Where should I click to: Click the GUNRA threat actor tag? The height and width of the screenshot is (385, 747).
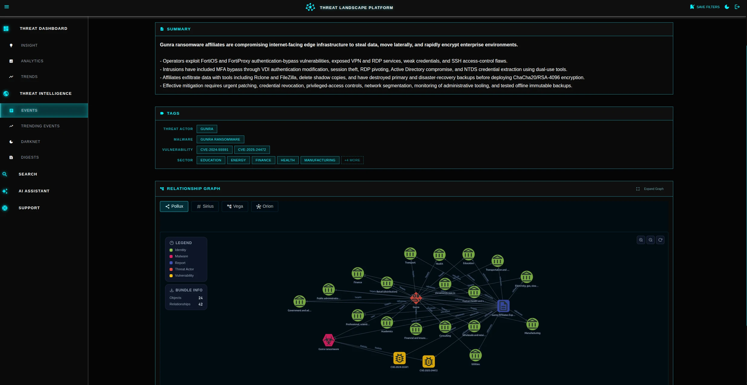pos(207,129)
